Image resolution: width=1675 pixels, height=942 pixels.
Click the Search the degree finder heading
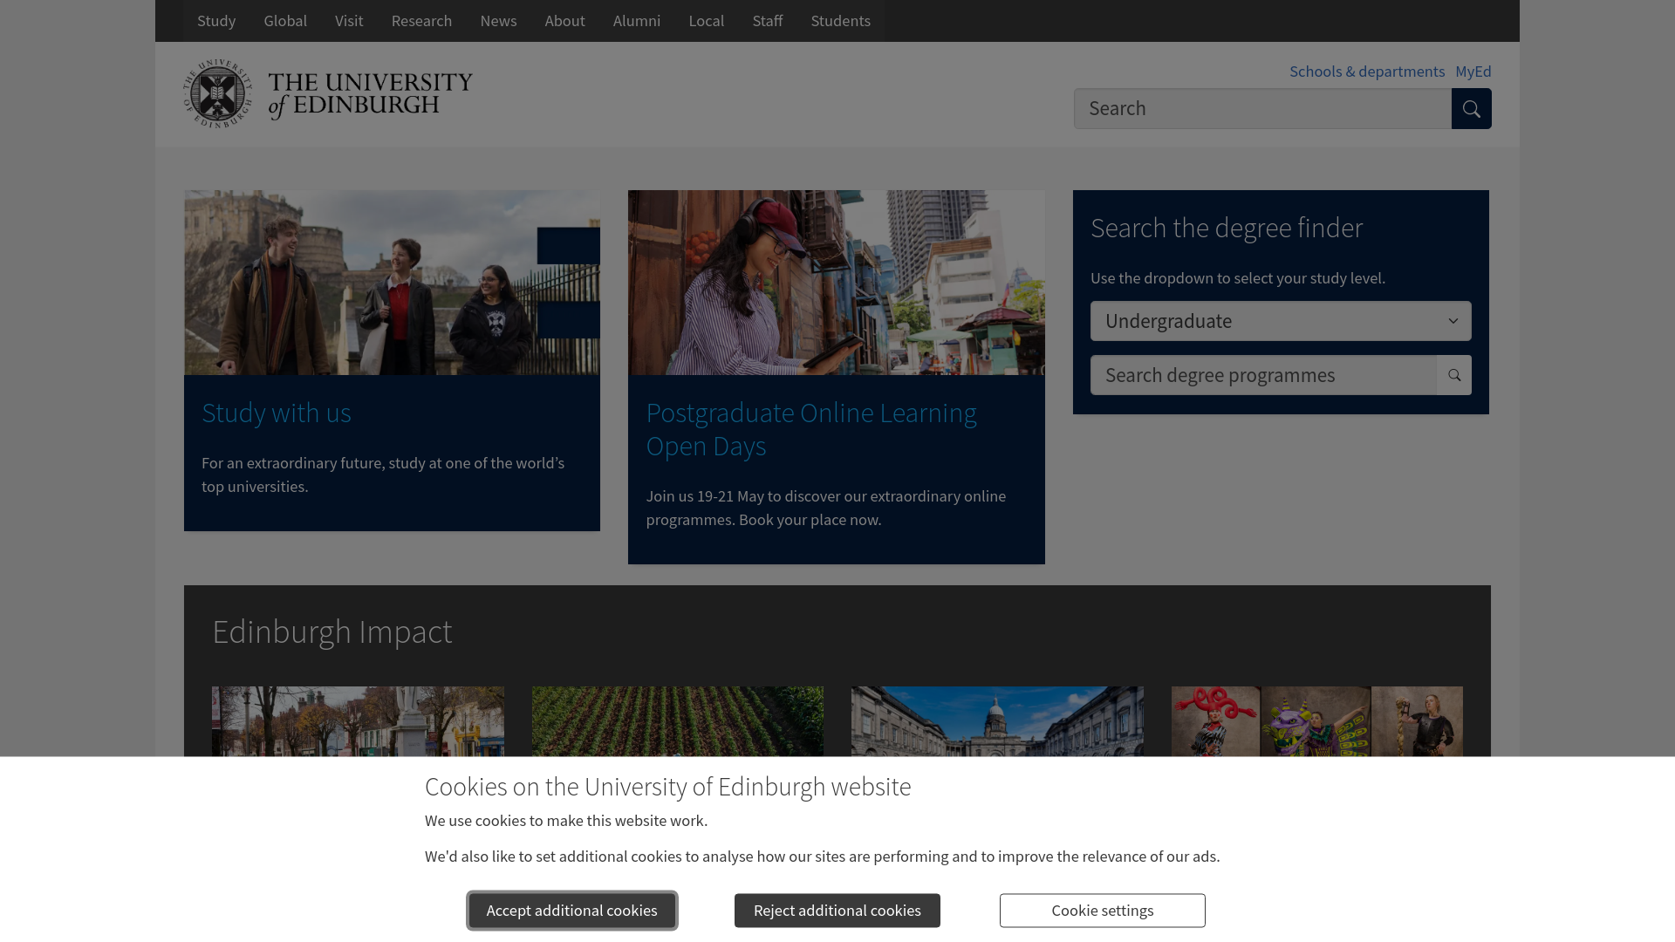pyautogui.click(x=1227, y=228)
